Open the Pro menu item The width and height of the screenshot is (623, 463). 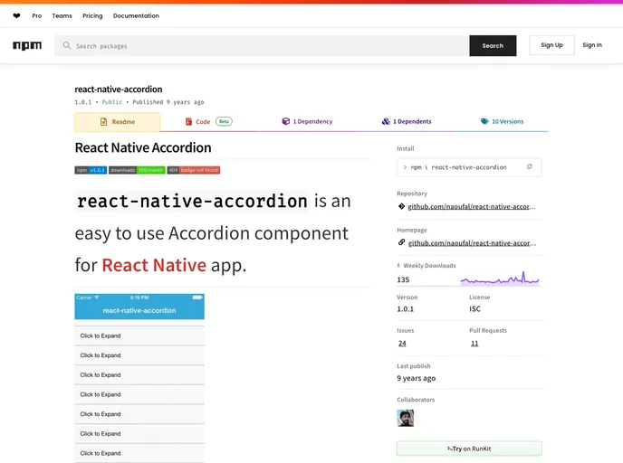[37, 16]
